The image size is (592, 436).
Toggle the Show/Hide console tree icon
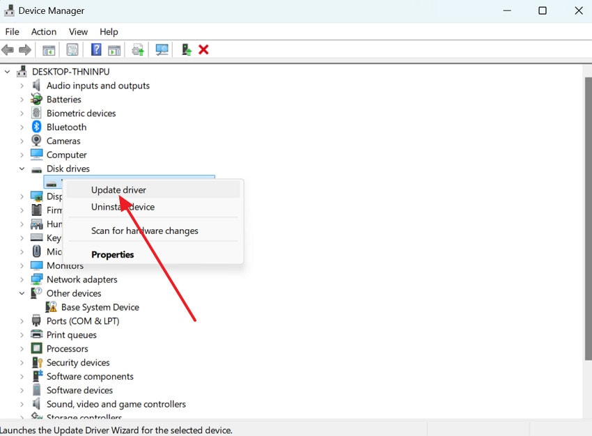48,49
